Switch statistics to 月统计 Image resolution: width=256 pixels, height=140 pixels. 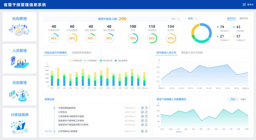click(233, 99)
